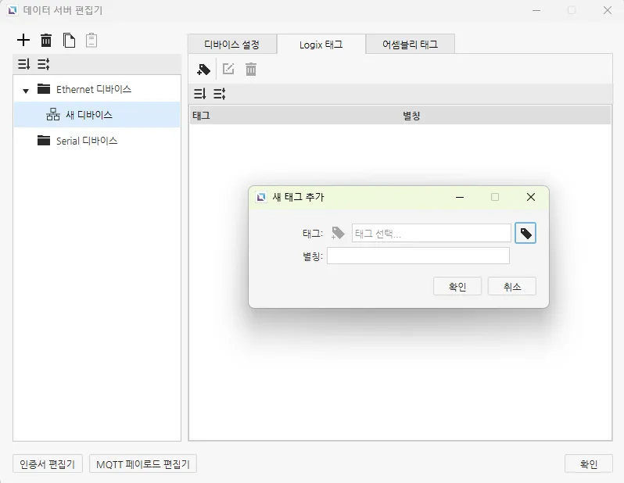Click the add tag icon in Logix toolbar

(203, 70)
